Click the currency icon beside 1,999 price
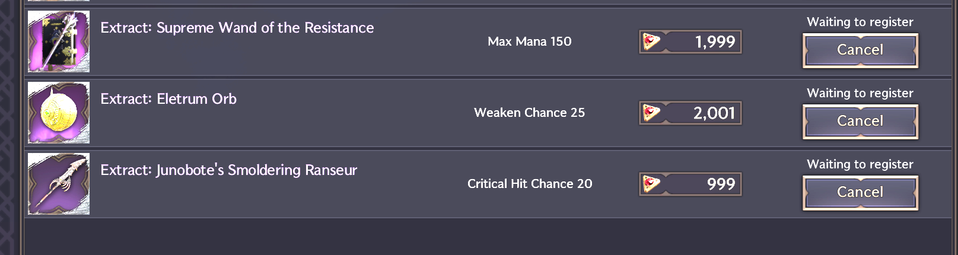 (652, 42)
